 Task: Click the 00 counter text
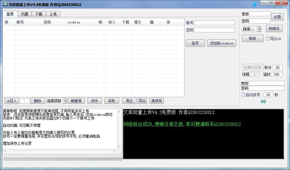(263, 101)
